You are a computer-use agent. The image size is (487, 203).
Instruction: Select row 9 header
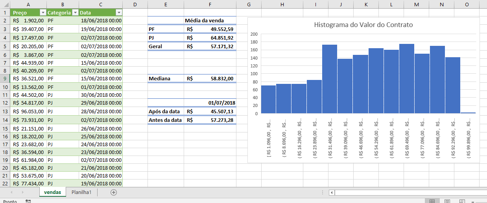(5, 78)
